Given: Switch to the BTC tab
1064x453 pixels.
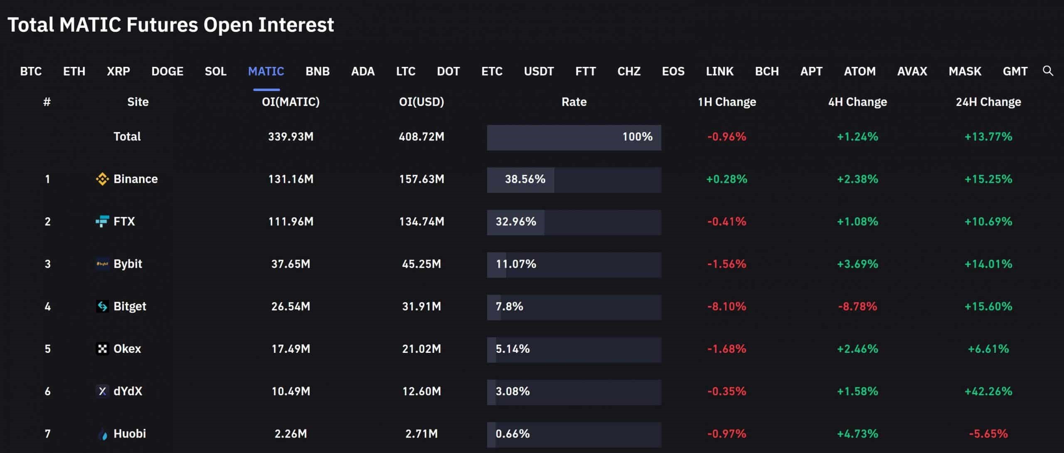Looking at the screenshot, I should (x=31, y=71).
